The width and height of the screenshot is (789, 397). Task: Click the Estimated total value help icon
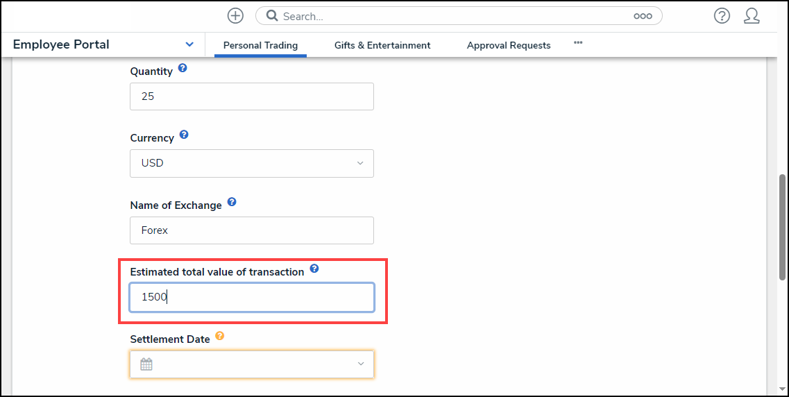[314, 269]
